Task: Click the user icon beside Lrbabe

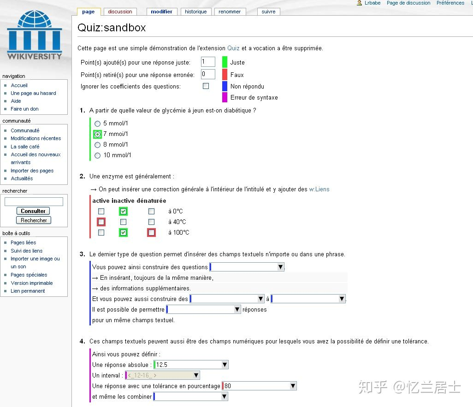Action: pos(359,3)
